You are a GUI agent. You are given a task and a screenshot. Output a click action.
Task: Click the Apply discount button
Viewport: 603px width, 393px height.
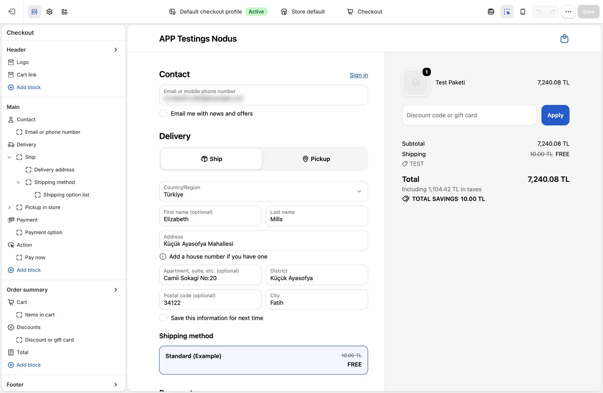pos(555,115)
